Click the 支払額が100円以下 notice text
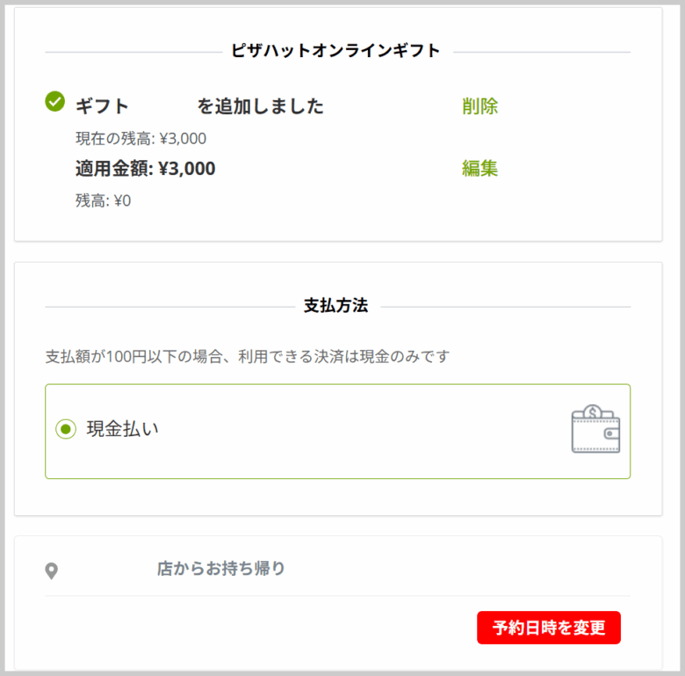The image size is (685, 676). [248, 357]
